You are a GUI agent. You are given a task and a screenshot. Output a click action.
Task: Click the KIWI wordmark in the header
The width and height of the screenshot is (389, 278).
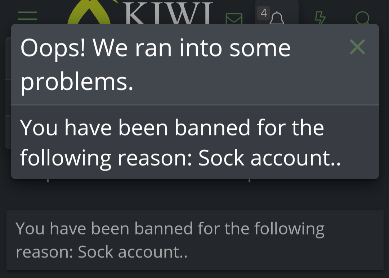169,13
